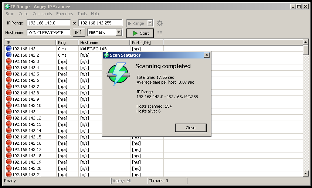Open the Tools menu
The width and height of the screenshot is (312, 188).
(82, 14)
